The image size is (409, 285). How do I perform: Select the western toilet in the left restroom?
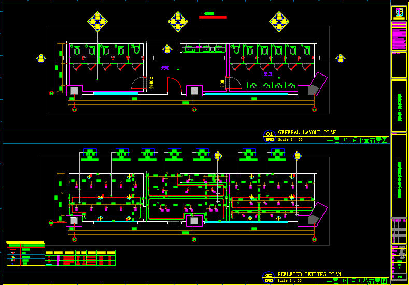[x=137, y=49]
